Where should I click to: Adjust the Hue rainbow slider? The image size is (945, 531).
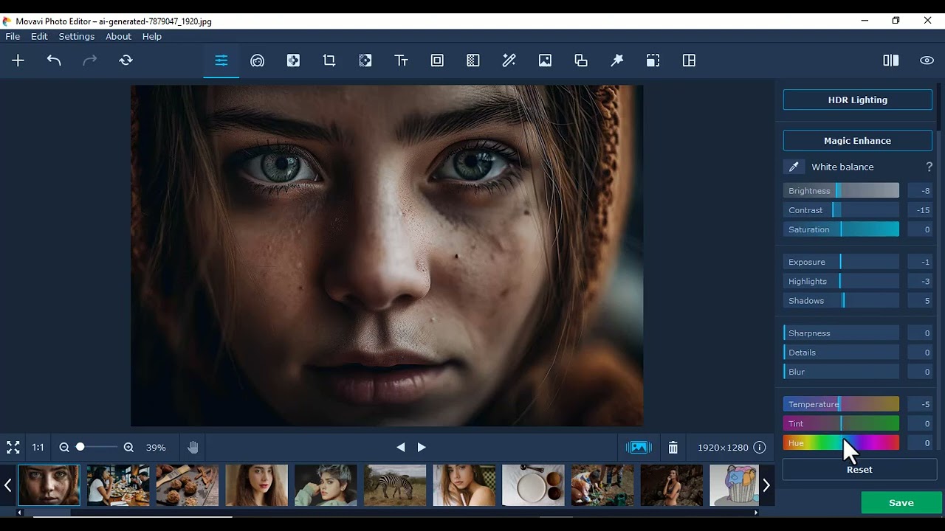click(x=841, y=442)
